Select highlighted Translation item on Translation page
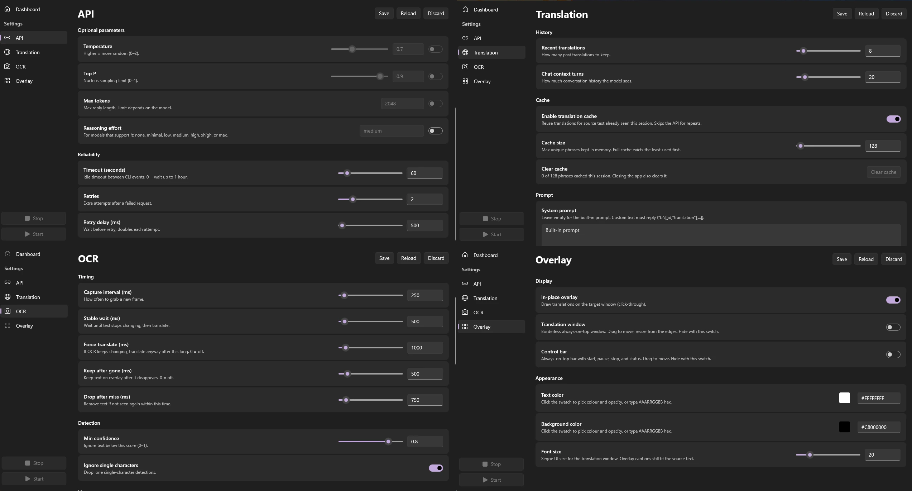Screen dimensions: 912x491 point(492,52)
